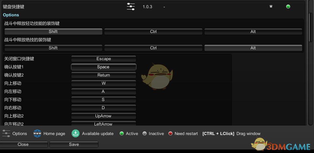This screenshot has width=314, height=153.
Task: Click the gray square status indicator
Action: coord(271,7)
